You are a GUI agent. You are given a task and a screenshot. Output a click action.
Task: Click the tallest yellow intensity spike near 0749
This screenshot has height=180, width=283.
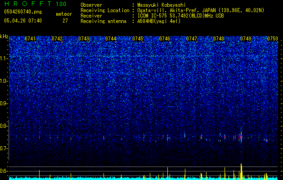[241, 171]
